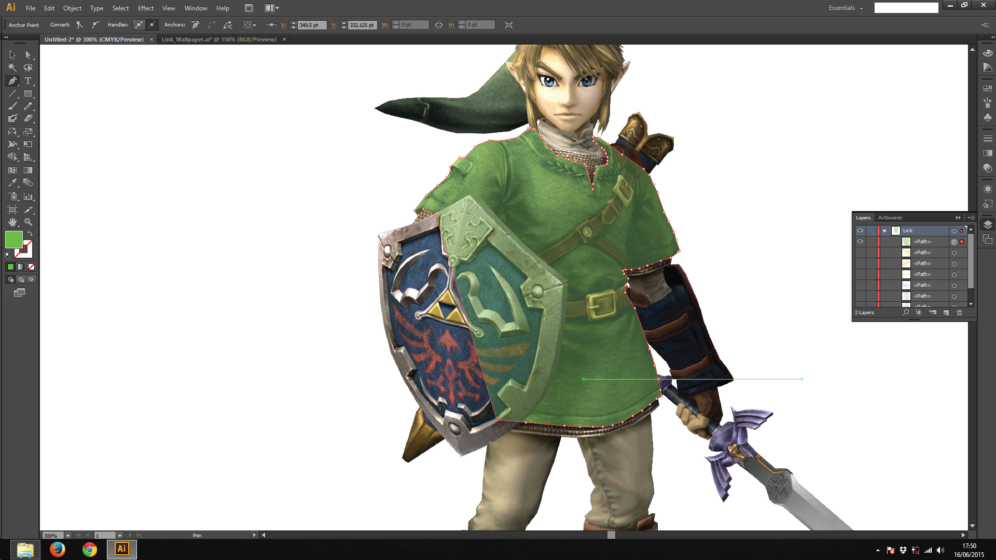Pick the Column Graph tool

[x=28, y=197]
